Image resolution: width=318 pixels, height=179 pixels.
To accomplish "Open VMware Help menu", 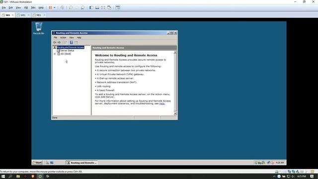I will click(x=41, y=7).
